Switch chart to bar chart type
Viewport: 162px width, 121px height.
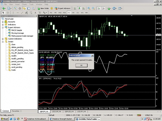[x=75, y=8]
